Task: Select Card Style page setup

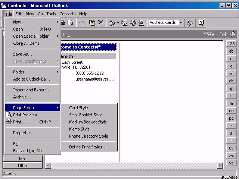Action: (89, 108)
